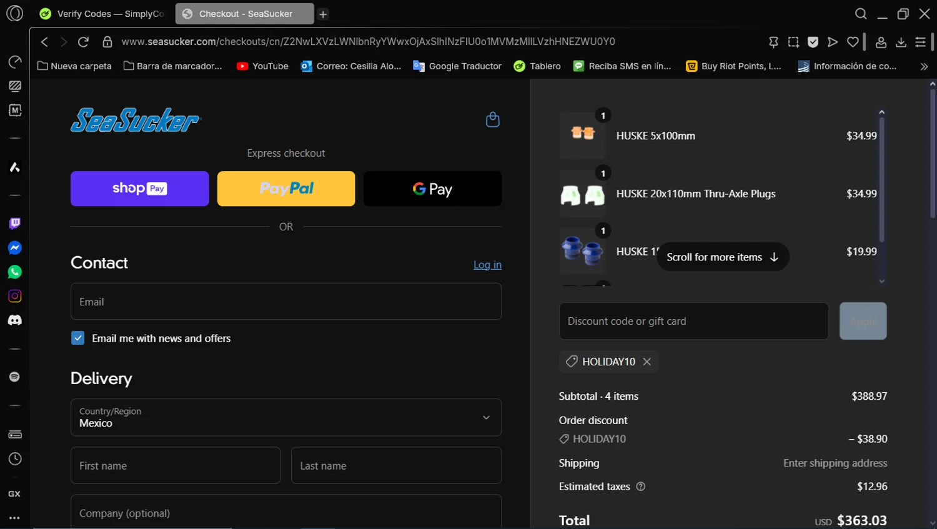Expand the Country/Region dropdown
The height and width of the screenshot is (529, 937).
(x=286, y=417)
